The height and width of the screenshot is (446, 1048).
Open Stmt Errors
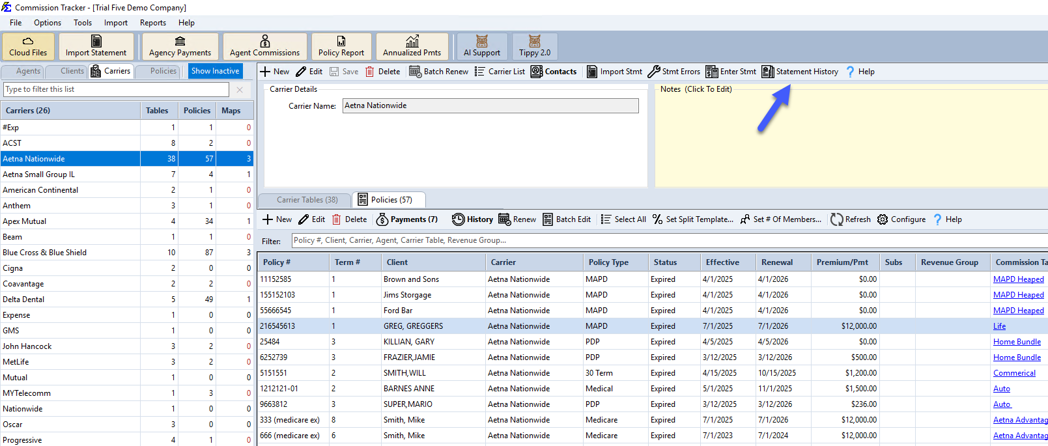[x=674, y=72]
